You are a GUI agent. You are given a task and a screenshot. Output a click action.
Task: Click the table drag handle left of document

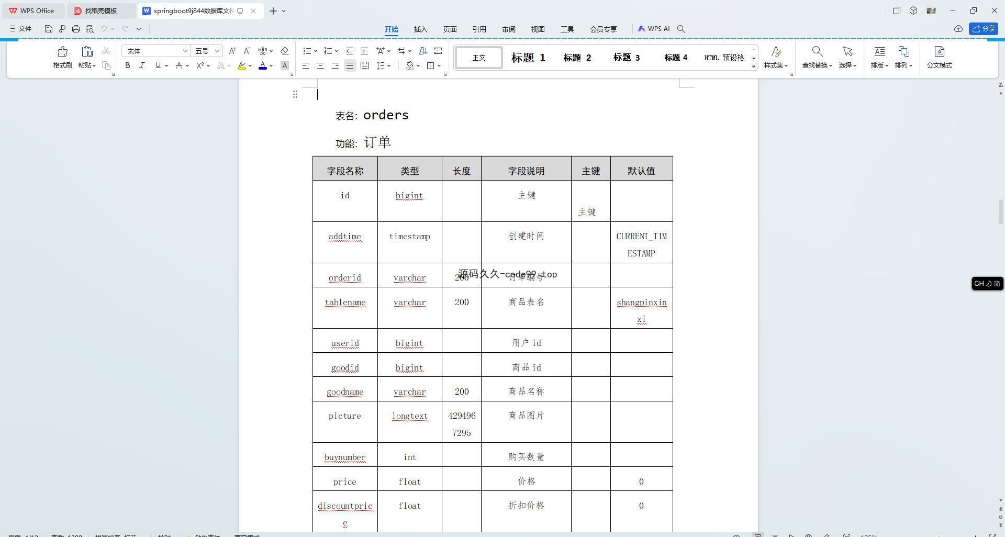[295, 94]
